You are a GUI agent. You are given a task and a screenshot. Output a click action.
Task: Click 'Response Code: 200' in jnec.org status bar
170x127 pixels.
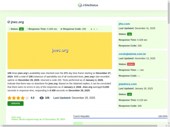(x=75, y=29)
